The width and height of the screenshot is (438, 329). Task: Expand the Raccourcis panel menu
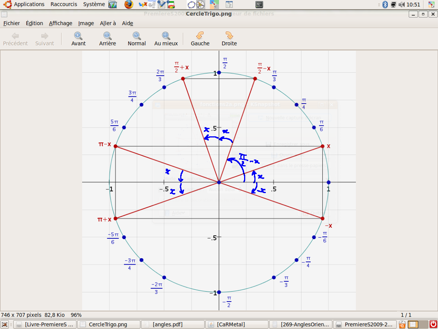coord(63,4)
